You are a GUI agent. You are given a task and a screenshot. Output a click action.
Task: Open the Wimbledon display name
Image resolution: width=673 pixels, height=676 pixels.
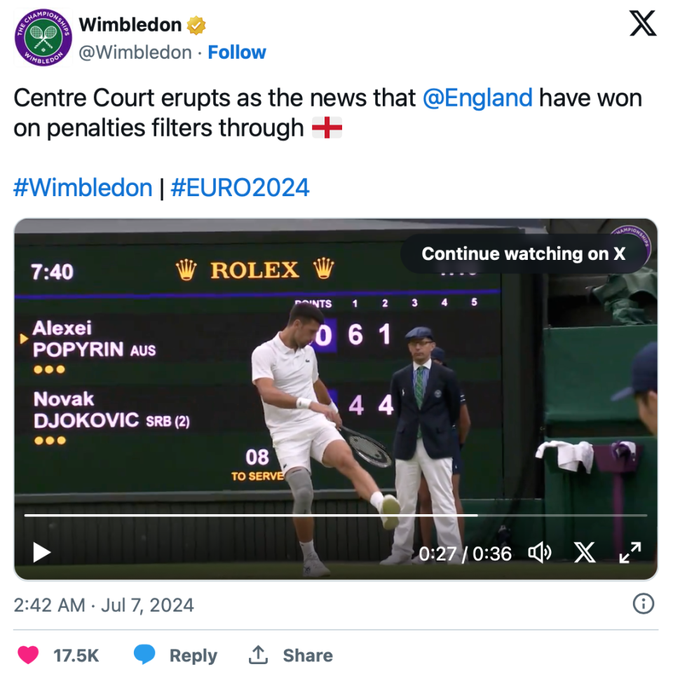(130, 25)
